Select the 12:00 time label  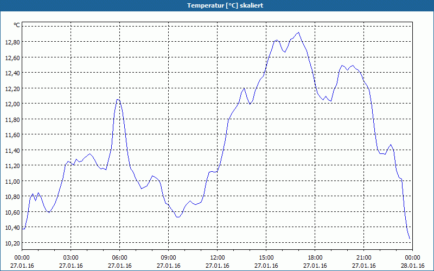click(x=218, y=257)
